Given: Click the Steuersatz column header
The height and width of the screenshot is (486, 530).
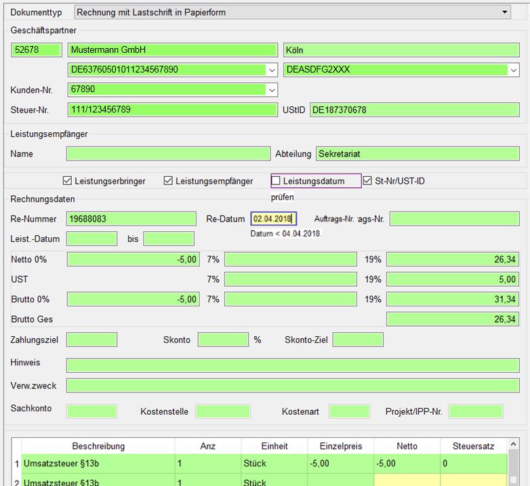Looking at the screenshot, I should pyautogui.click(x=474, y=446).
